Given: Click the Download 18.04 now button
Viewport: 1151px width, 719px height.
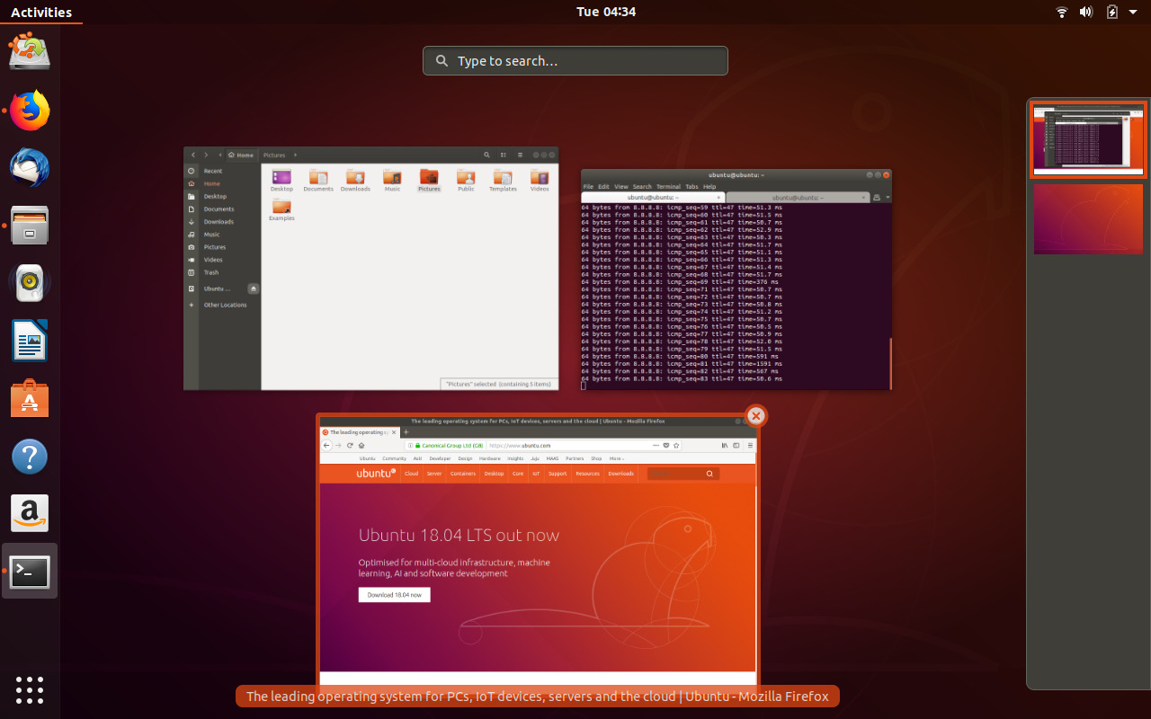Looking at the screenshot, I should click(395, 595).
